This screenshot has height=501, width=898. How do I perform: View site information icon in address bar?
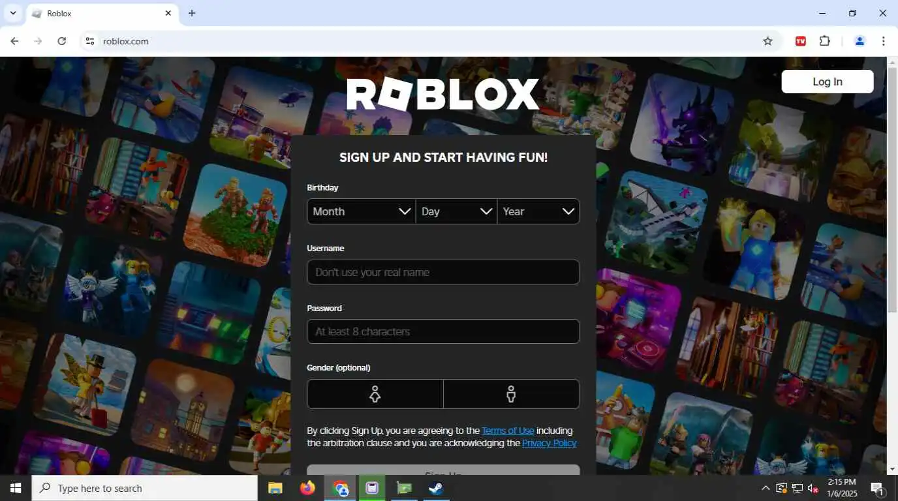(x=90, y=41)
